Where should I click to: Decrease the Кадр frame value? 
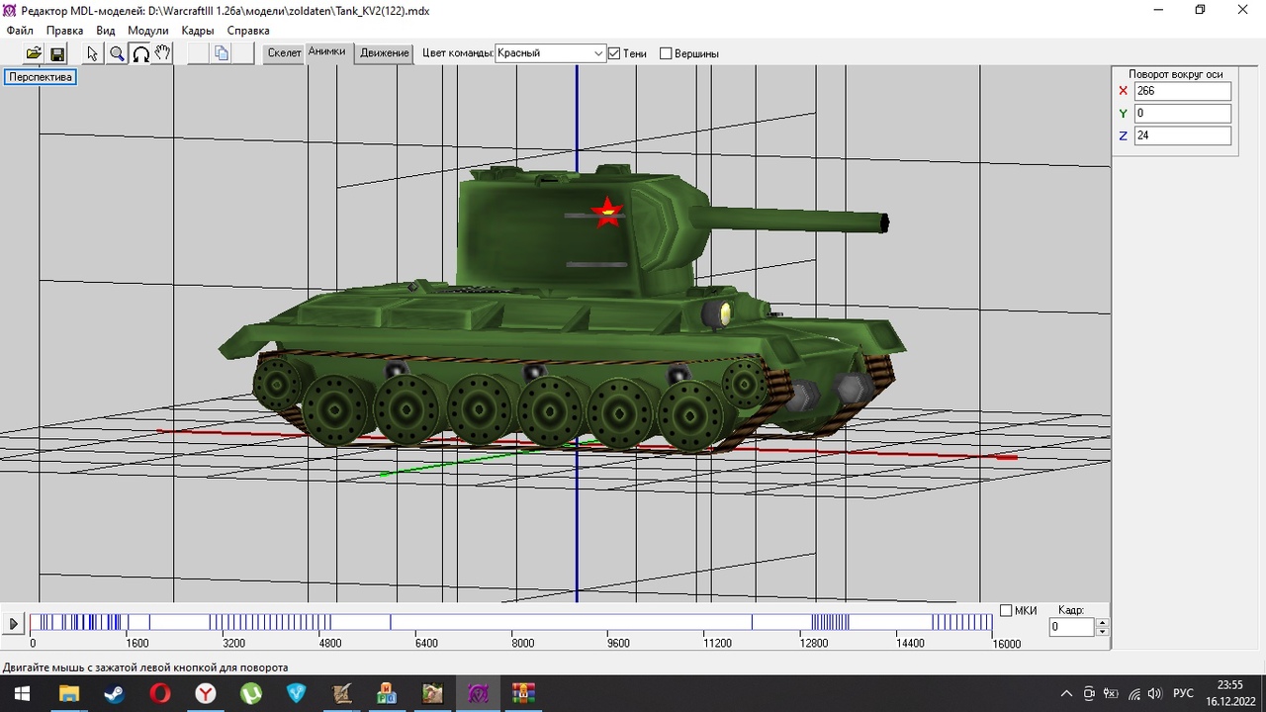[1103, 632]
